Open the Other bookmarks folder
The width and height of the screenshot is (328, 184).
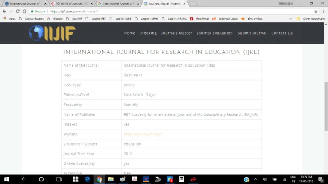click(311, 19)
